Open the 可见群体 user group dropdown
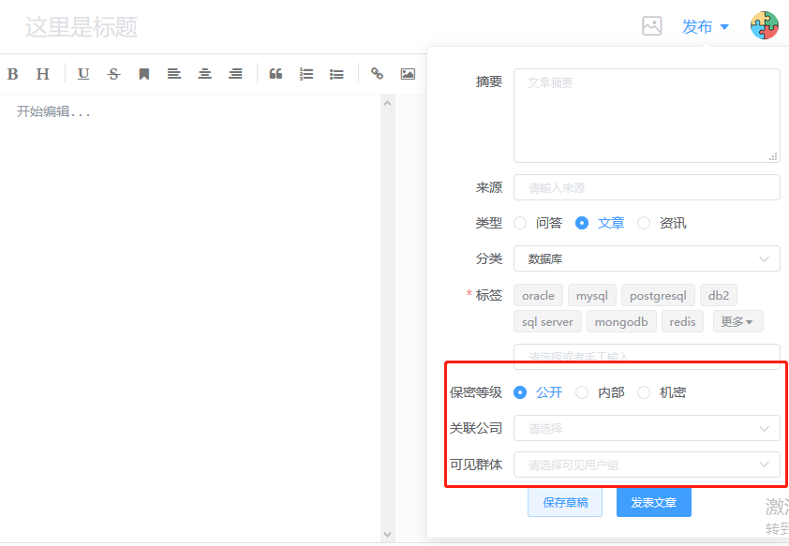Viewport: 789px width, 546px height. [647, 465]
